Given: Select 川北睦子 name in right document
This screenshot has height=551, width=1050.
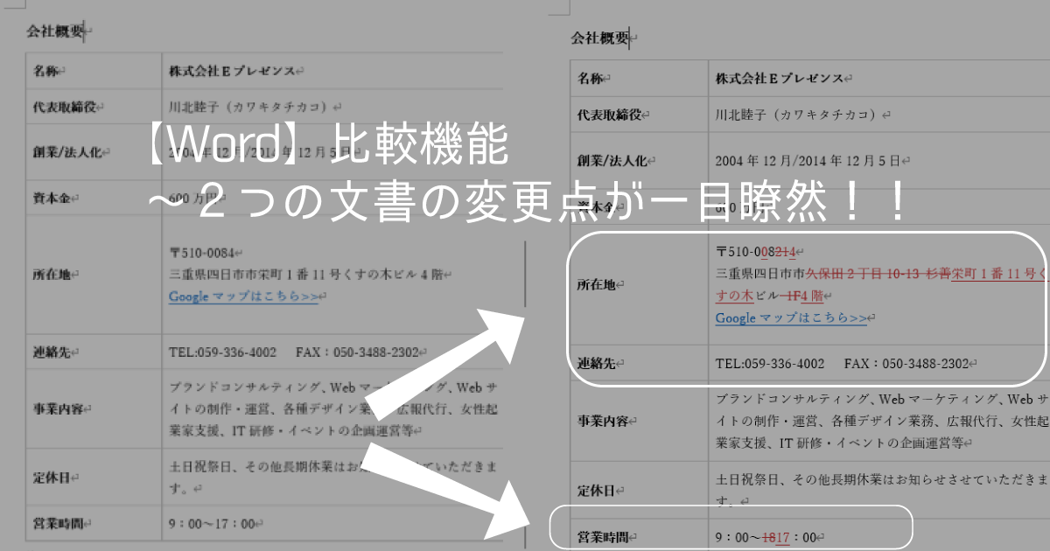Looking at the screenshot, I should tap(798, 115).
